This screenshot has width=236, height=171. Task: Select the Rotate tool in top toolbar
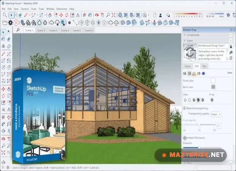pos(67,15)
